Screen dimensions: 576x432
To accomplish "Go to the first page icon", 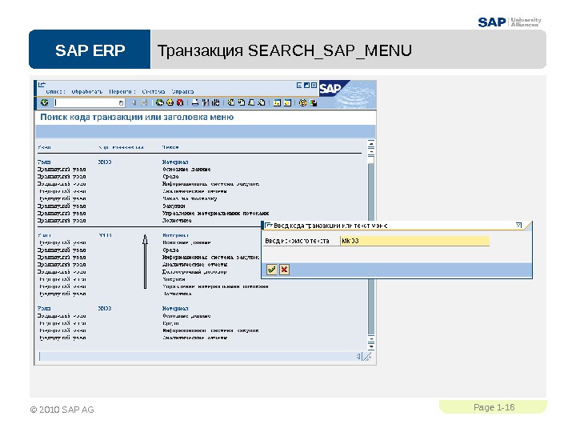I will click(x=231, y=102).
